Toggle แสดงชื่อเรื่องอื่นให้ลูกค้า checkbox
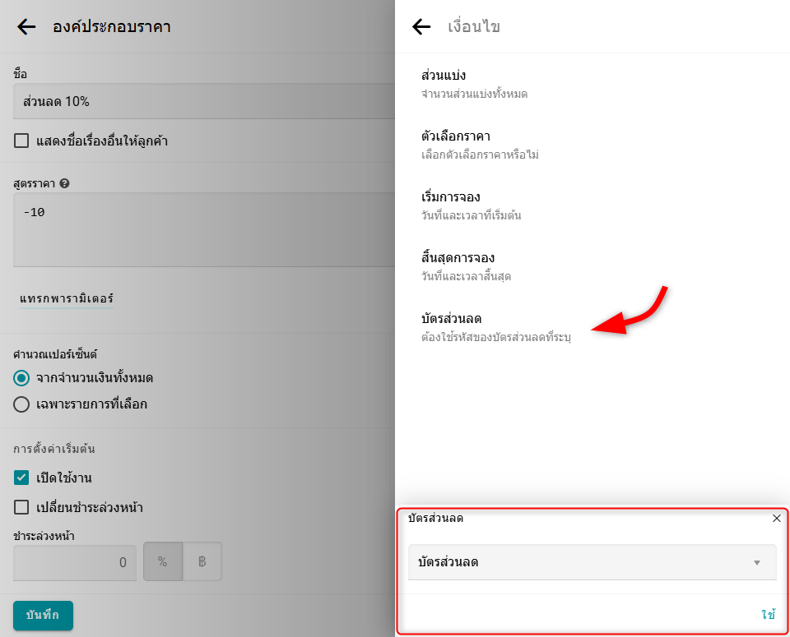This screenshot has height=637, width=790. pos(22,141)
